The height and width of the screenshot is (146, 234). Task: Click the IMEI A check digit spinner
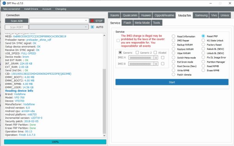pyautogui.click(x=156, y=58)
